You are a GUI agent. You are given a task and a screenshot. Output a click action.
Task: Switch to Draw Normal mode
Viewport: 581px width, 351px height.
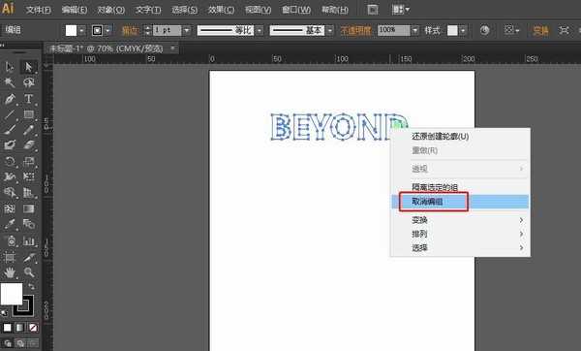[x=8, y=343]
